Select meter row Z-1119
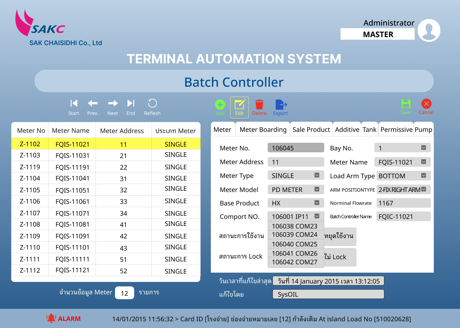This screenshot has height=328, width=460. [106, 167]
